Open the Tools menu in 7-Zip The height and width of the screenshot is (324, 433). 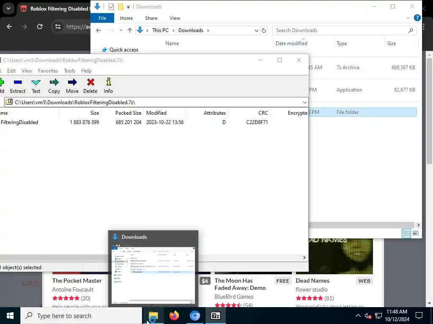pyautogui.click(x=70, y=71)
